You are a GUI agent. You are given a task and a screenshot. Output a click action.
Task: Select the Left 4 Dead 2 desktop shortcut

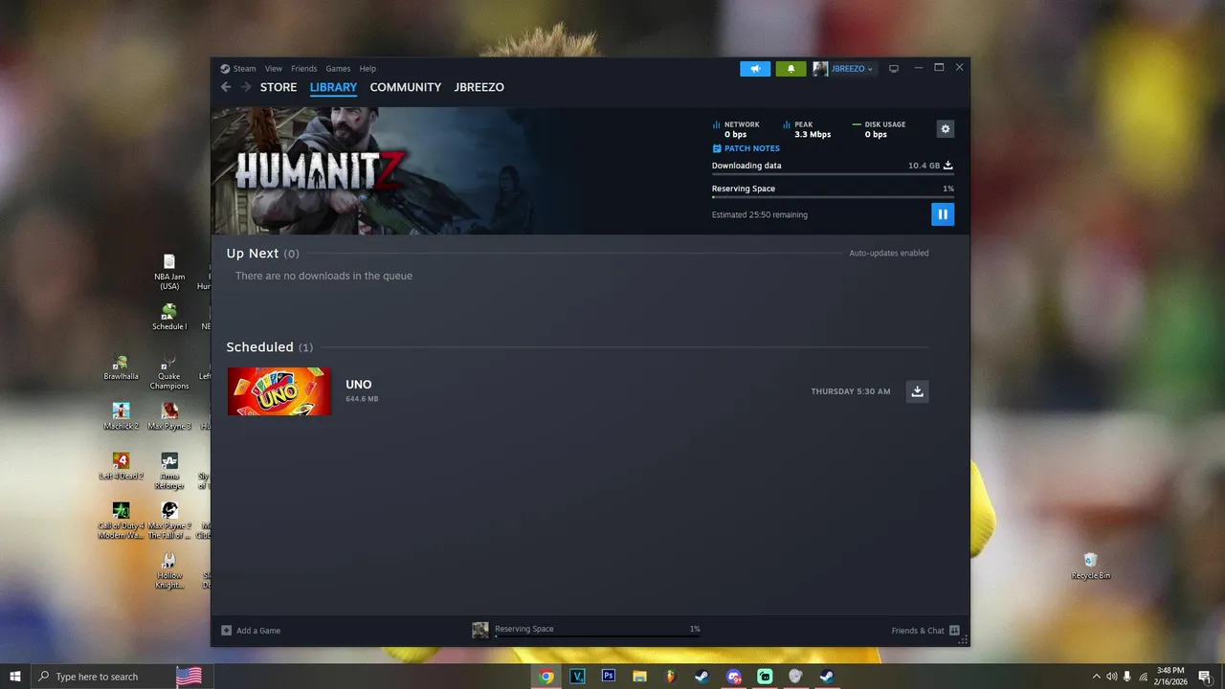pos(121,467)
